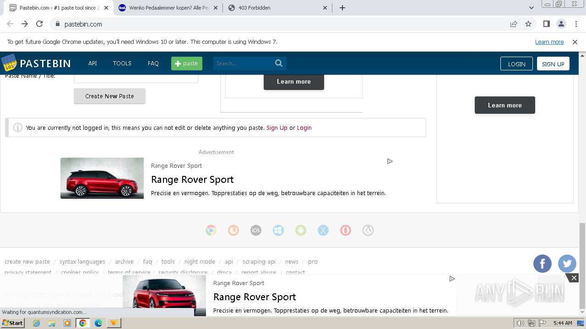Screen dimensions: 586x329
Task: Click the system tray volume icon
Action: tap(520, 323)
